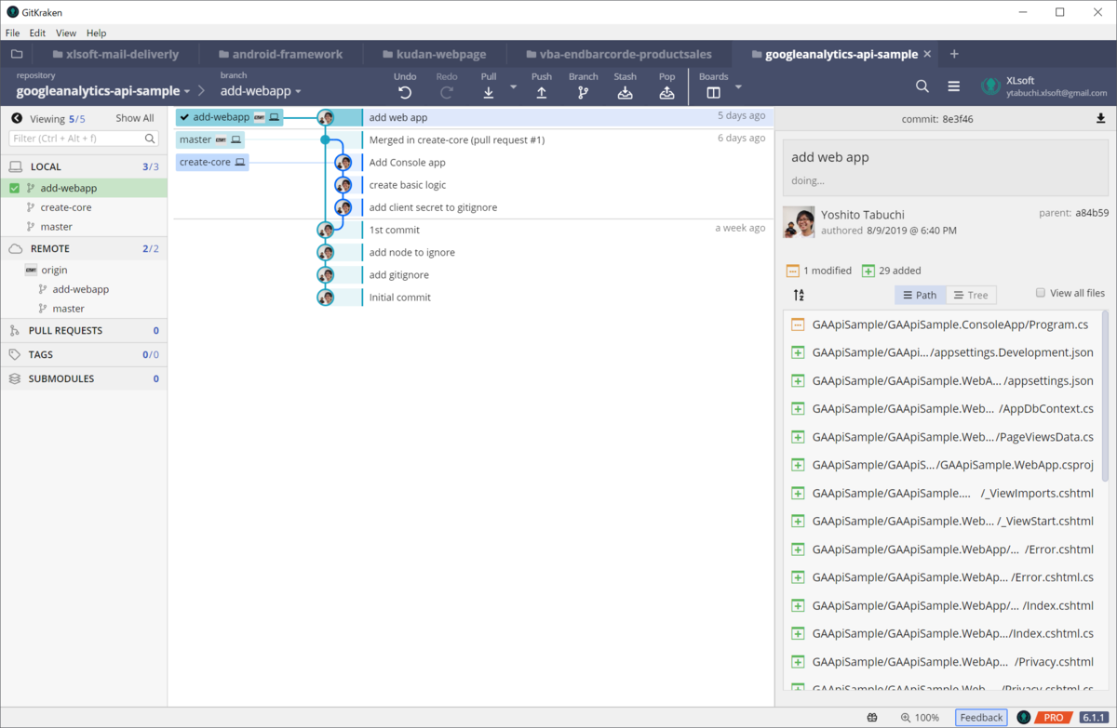The height and width of the screenshot is (728, 1117).
Task: Click the Show All link
Action: point(135,118)
